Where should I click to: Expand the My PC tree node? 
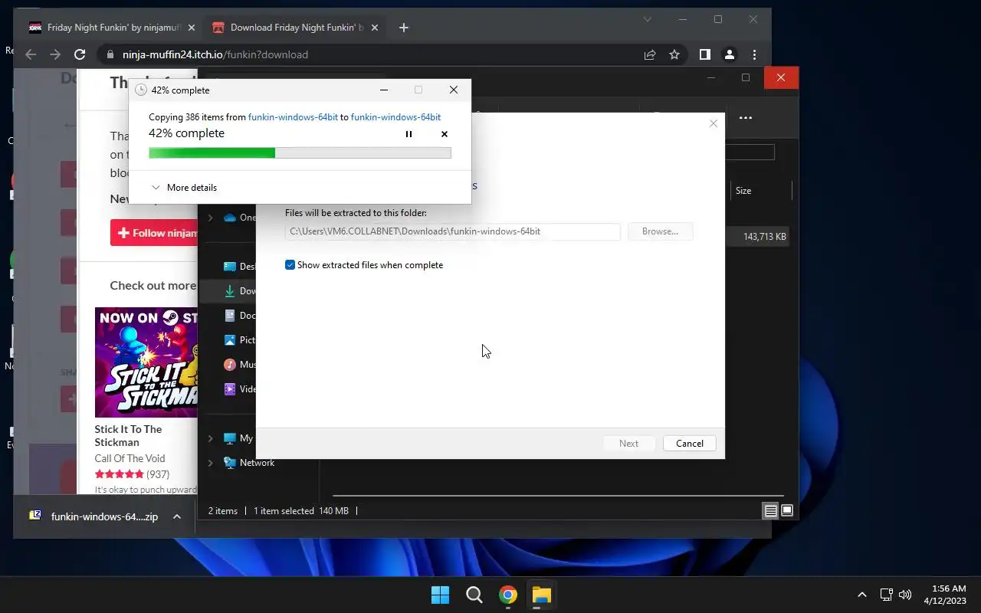[211, 438]
